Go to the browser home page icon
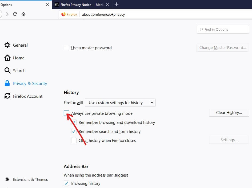Viewport: 252px width, 188px height. coord(23,14)
